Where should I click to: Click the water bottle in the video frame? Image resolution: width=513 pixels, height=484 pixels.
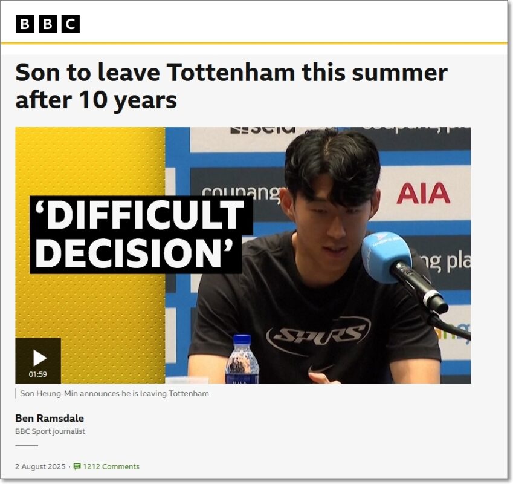pos(242,359)
